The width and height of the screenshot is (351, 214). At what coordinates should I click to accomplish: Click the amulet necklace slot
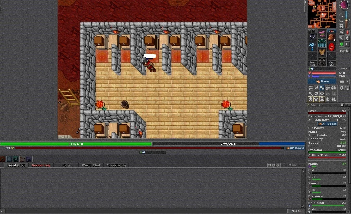[x=312, y=37]
